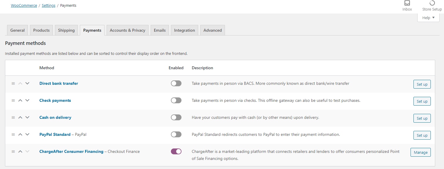Enable the Direct bank transfer toggle
Image resolution: width=444 pixels, height=169 pixels.
click(x=176, y=84)
